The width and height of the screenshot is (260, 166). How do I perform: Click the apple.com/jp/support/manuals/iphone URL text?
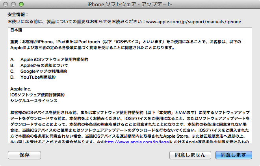193,22
